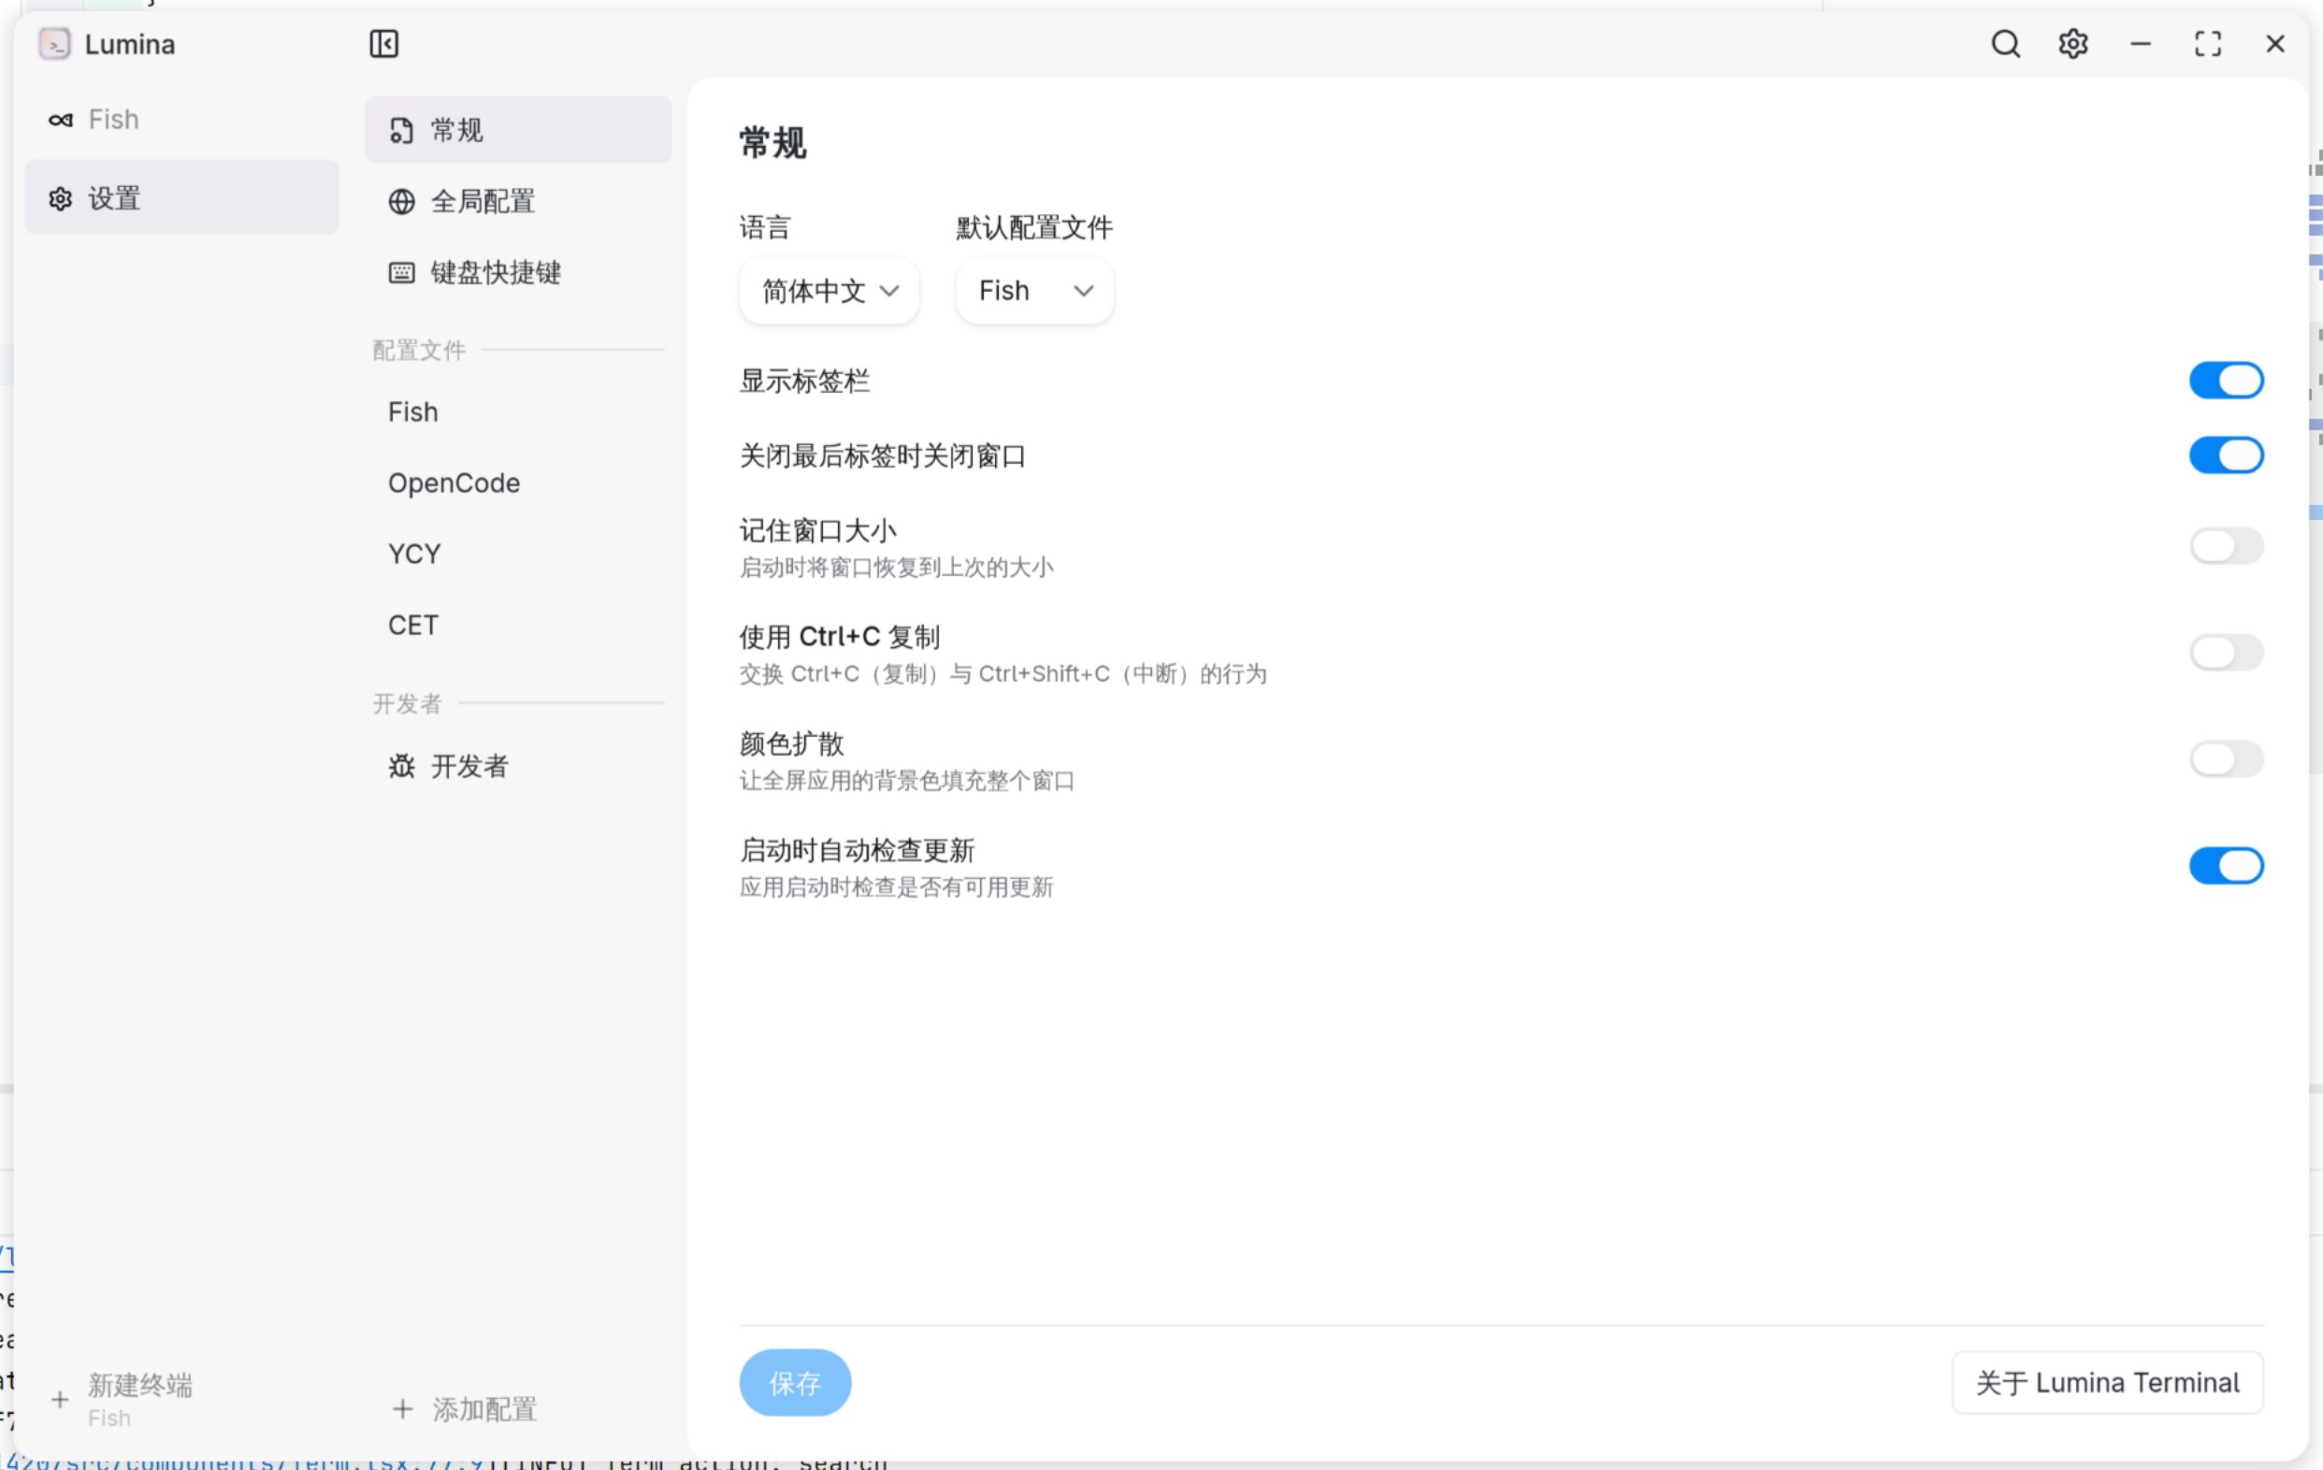
Task: Collapse the sidebar with the panel toggle icon
Action: [384, 44]
